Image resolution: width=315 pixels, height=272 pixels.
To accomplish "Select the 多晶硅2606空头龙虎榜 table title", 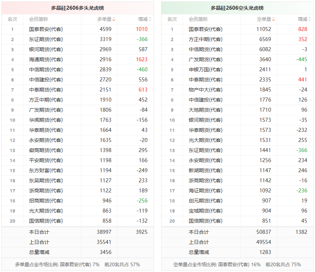I will (237, 8).
